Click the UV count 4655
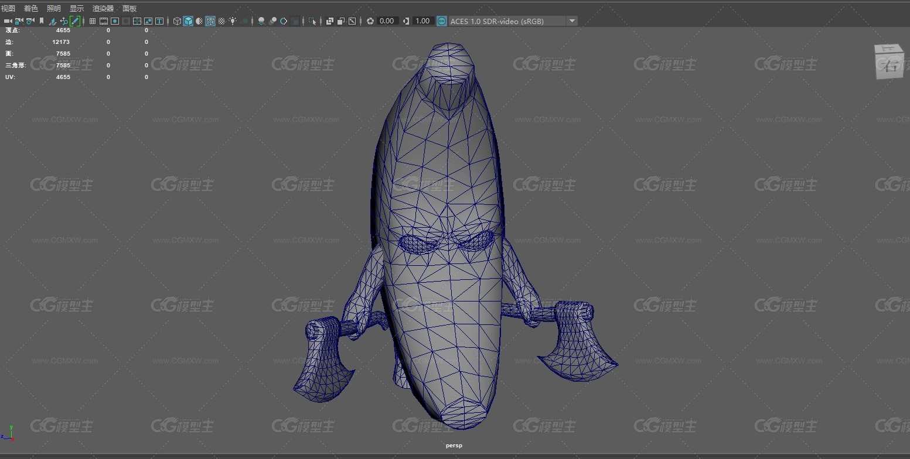This screenshot has width=910, height=459. click(63, 77)
